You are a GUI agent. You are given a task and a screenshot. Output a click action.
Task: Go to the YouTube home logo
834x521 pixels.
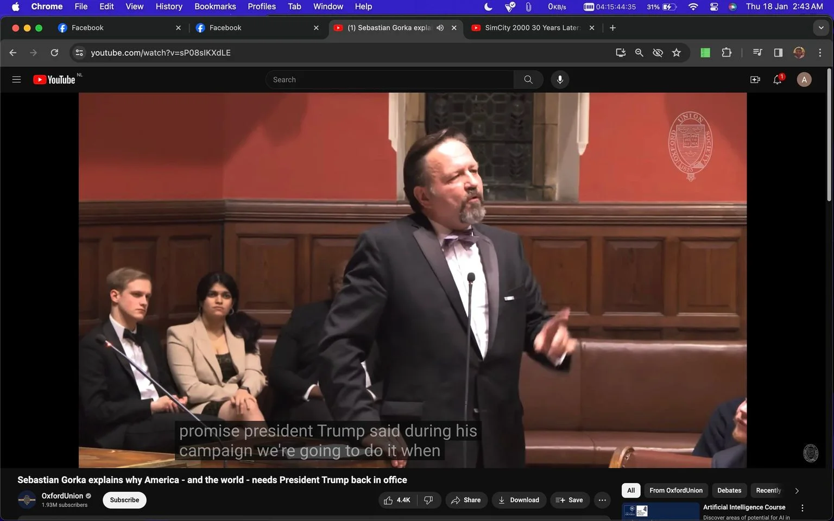pos(54,80)
